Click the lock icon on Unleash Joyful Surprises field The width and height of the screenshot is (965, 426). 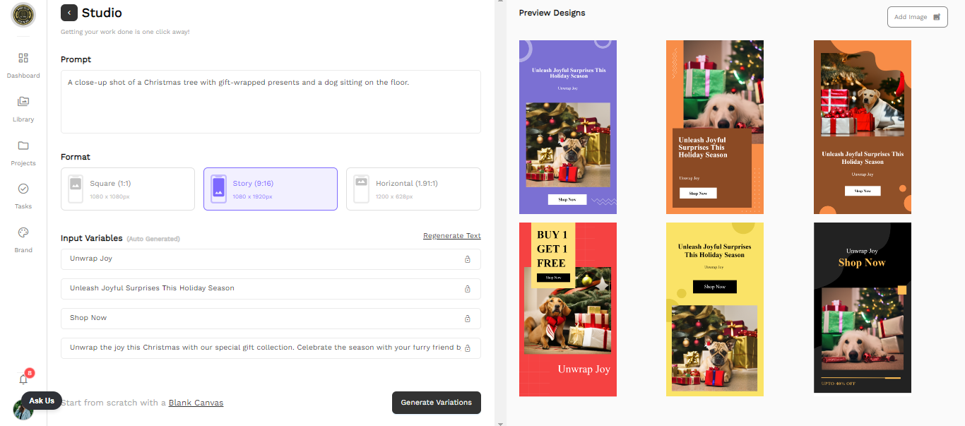(467, 289)
